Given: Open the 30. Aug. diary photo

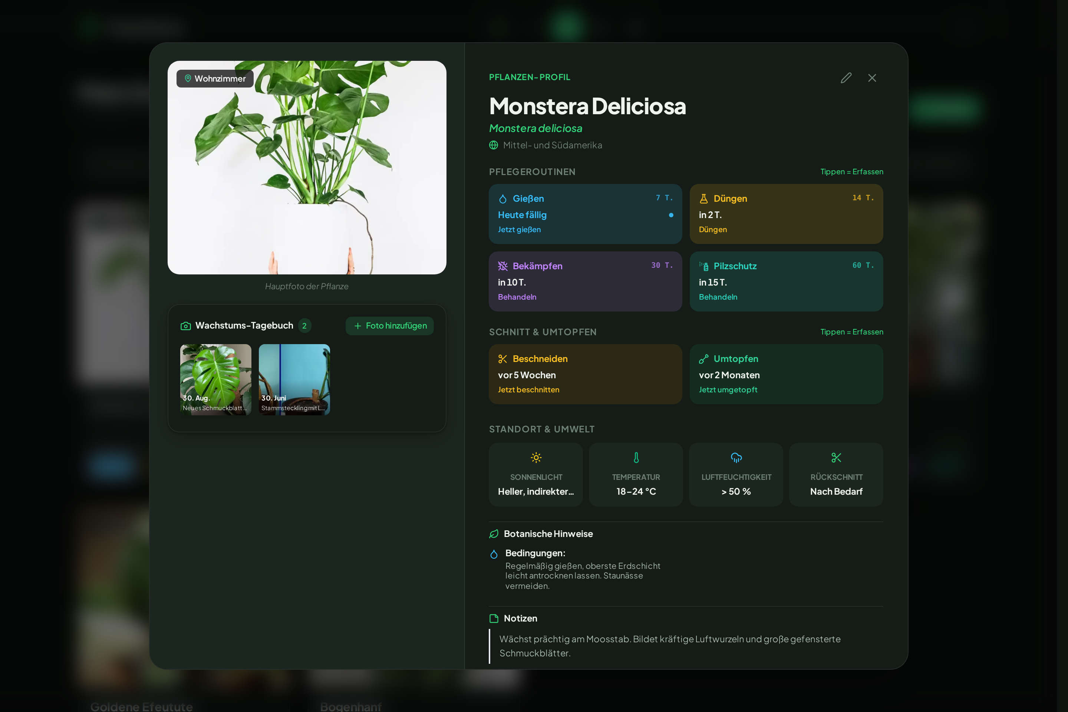Looking at the screenshot, I should [216, 380].
